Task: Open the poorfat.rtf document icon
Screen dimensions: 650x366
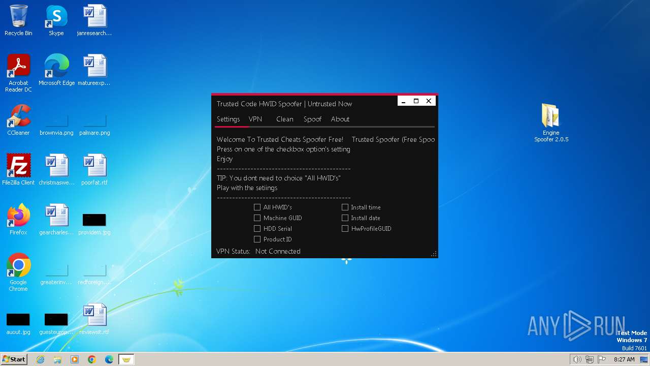Action: pyautogui.click(x=94, y=170)
